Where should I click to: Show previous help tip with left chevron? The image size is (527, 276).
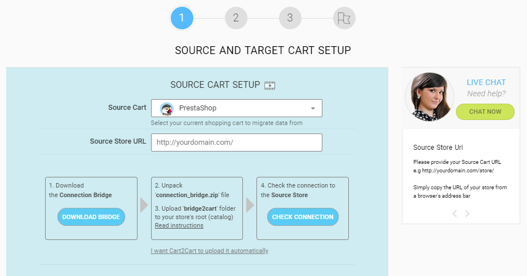pos(455,213)
